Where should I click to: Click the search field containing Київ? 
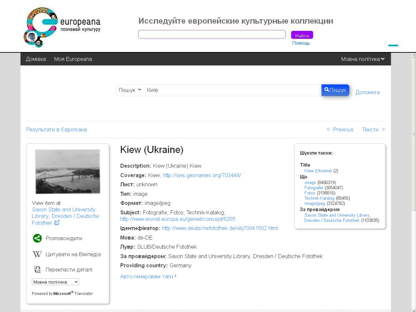pos(233,90)
